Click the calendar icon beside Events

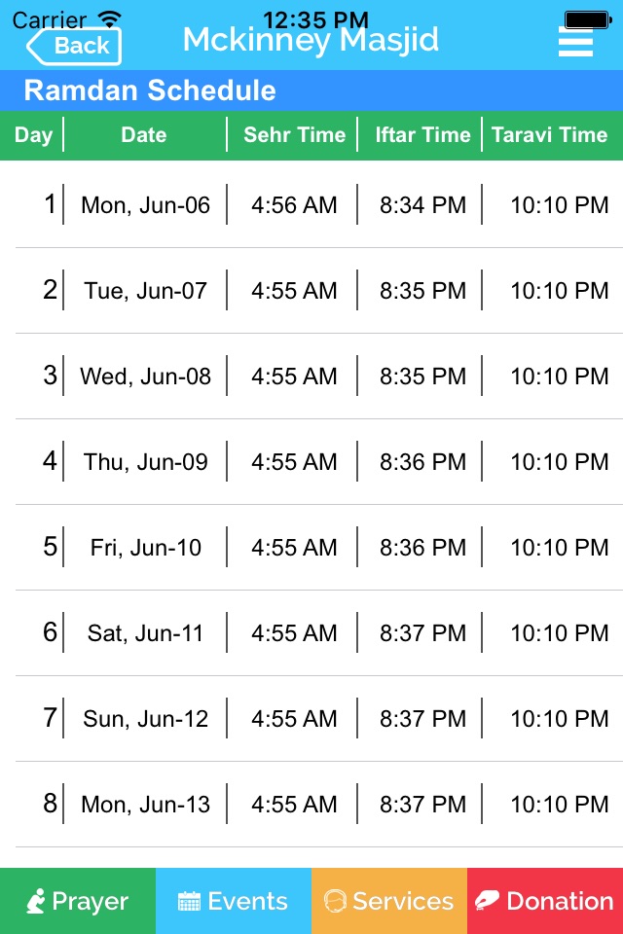pos(189,902)
